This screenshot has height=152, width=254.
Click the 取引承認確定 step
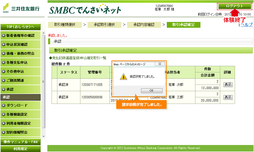coord(184,25)
